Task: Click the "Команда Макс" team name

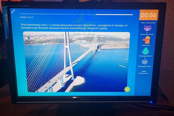Action: [147, 35]
